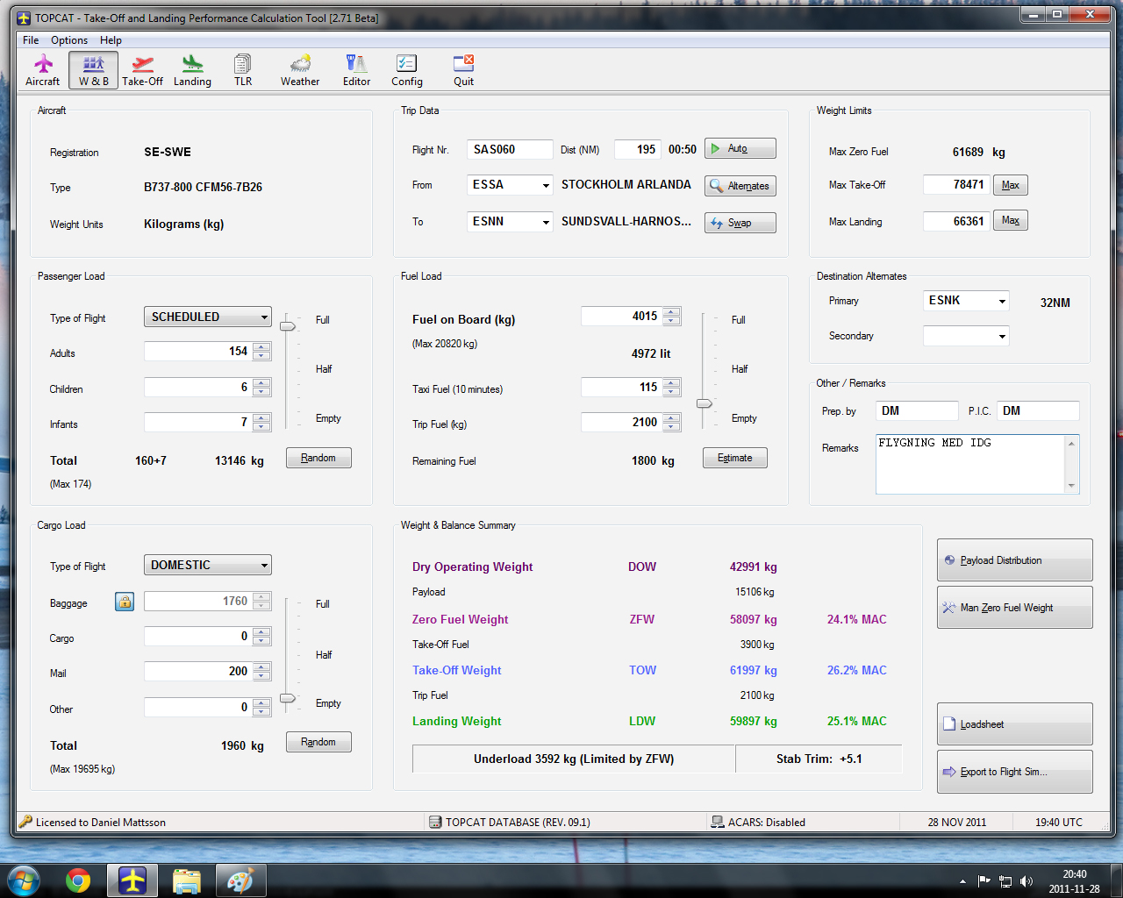The height and width of the screenshot is (898, 1123).
Task: Open the Loadsheet
Action: tap(1014, 723)
